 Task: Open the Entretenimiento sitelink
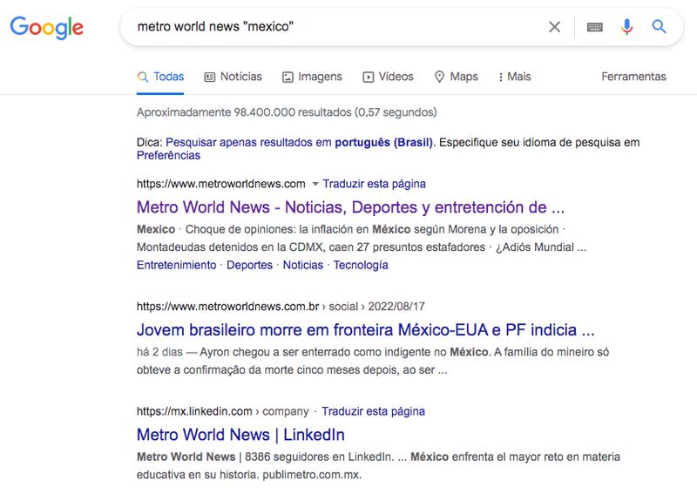tap(177, 265)
